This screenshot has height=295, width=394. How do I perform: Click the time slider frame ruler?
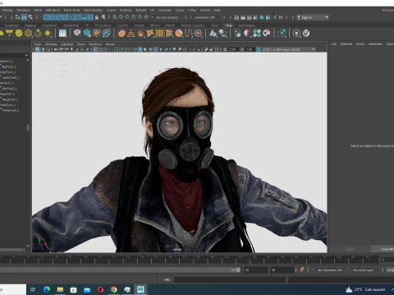click(x=189, y=260)
